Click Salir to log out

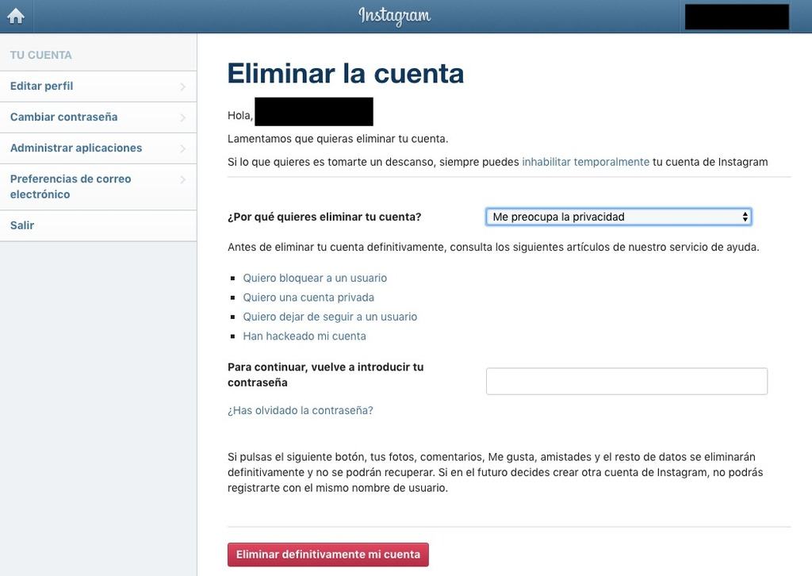click(x=22, y=225)
